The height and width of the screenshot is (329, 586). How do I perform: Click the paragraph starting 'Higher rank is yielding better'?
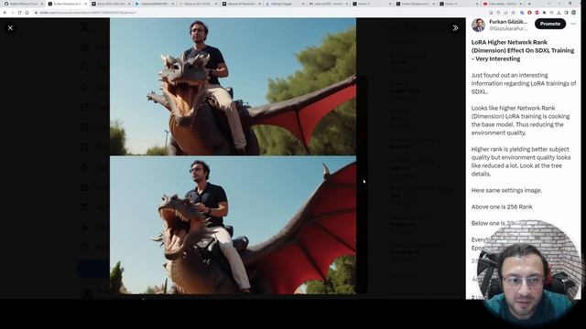point(521,161)
